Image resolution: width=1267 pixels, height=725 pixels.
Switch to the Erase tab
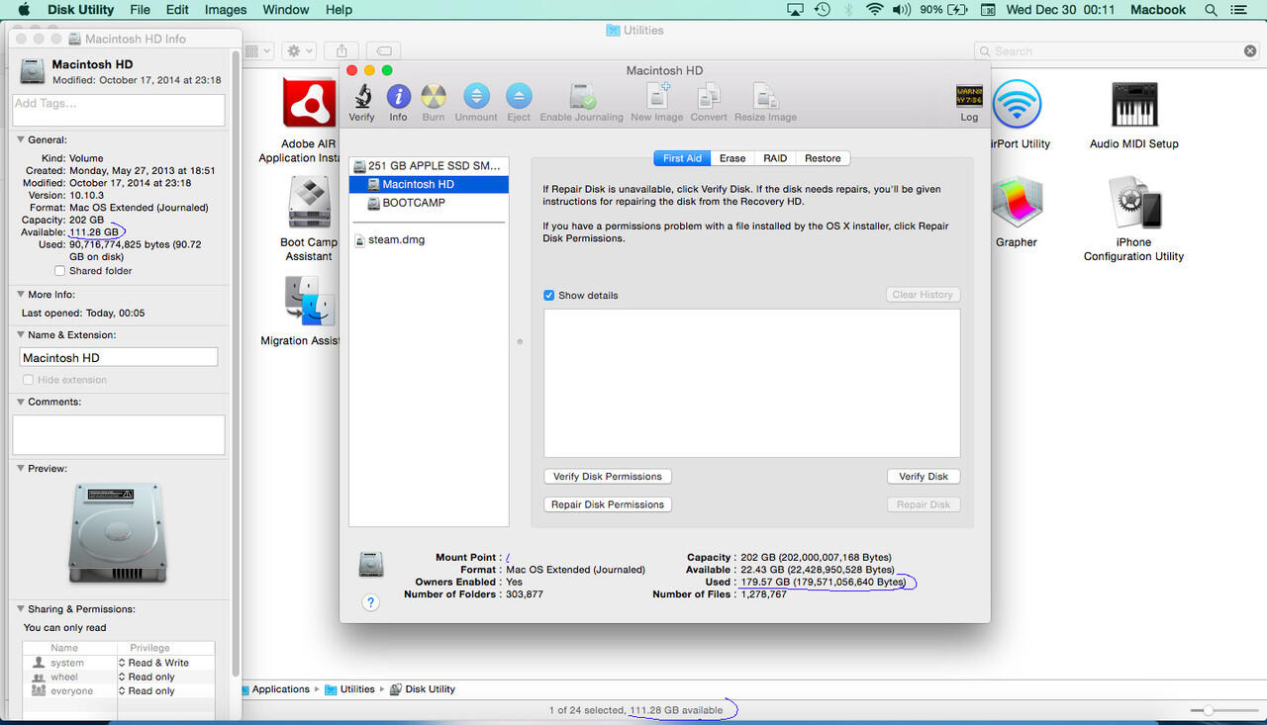tap(732, 158)
